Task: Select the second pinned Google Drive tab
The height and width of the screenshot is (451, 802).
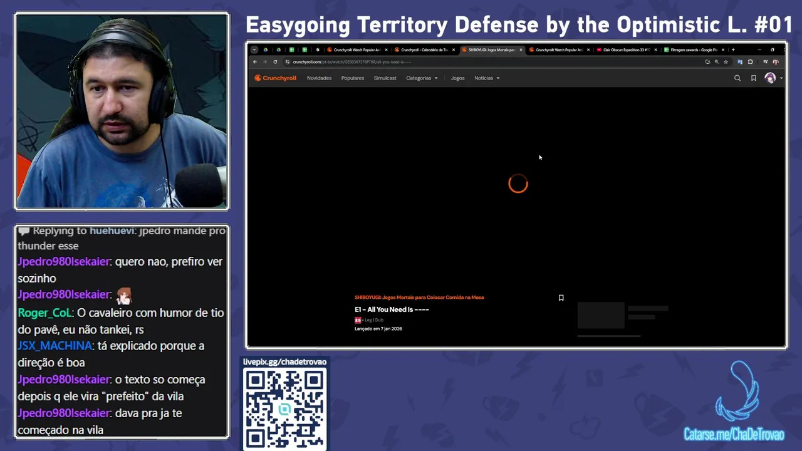Action: coord(279,49)
